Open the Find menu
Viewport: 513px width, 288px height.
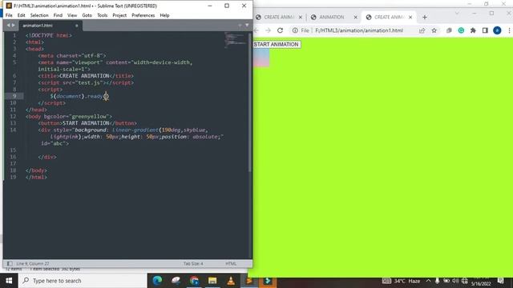click(58, 15)
